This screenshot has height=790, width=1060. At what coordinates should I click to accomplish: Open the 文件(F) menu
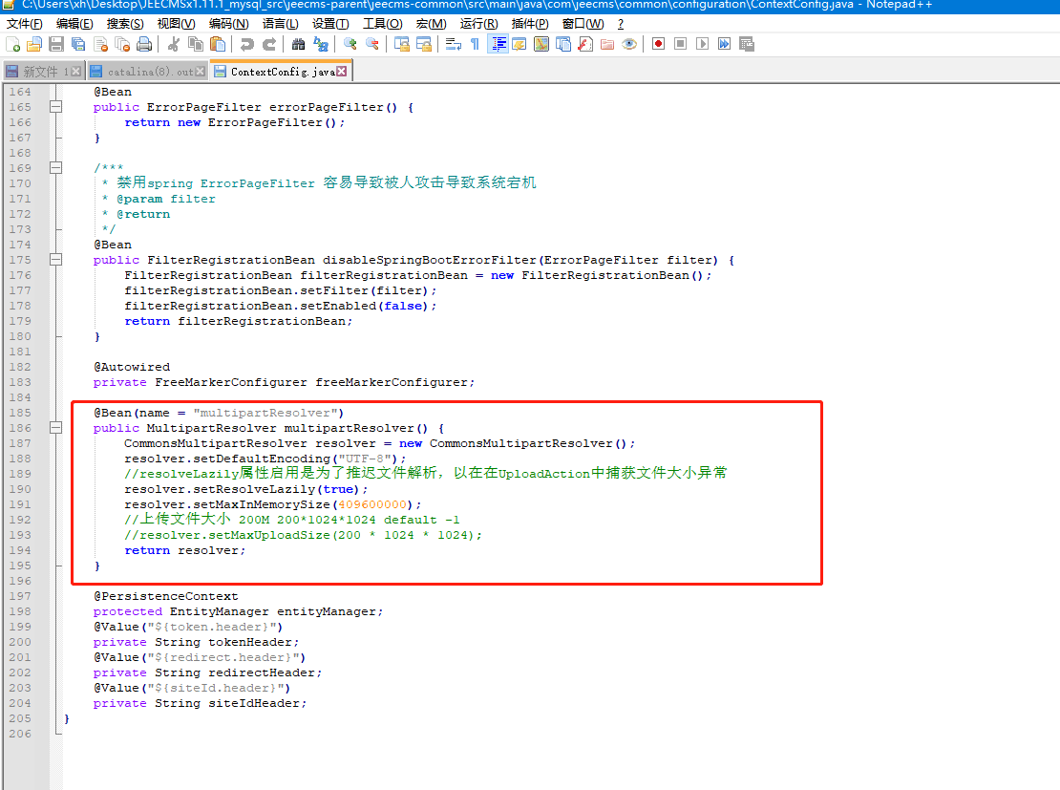point(24,24)
